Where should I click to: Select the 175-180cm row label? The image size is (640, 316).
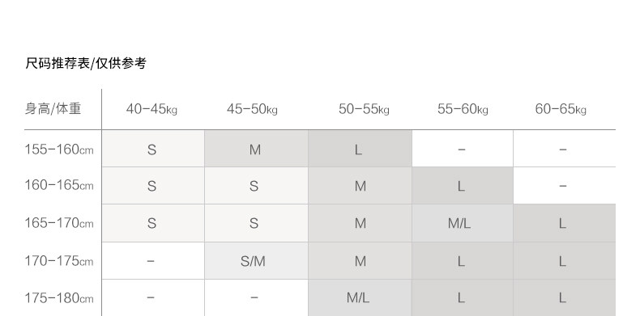point(59,298)
